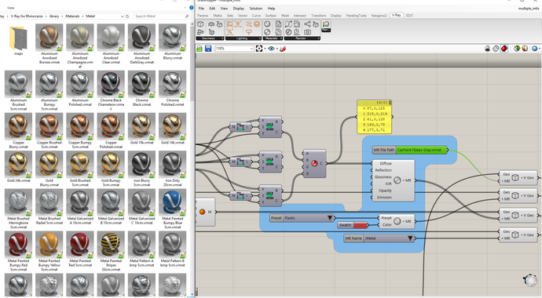
Task: Toggle the red shaded preview mode icon
Action: [x=504, y=49]
